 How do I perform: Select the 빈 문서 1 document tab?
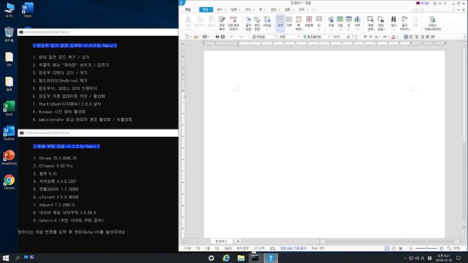[221, 241]
